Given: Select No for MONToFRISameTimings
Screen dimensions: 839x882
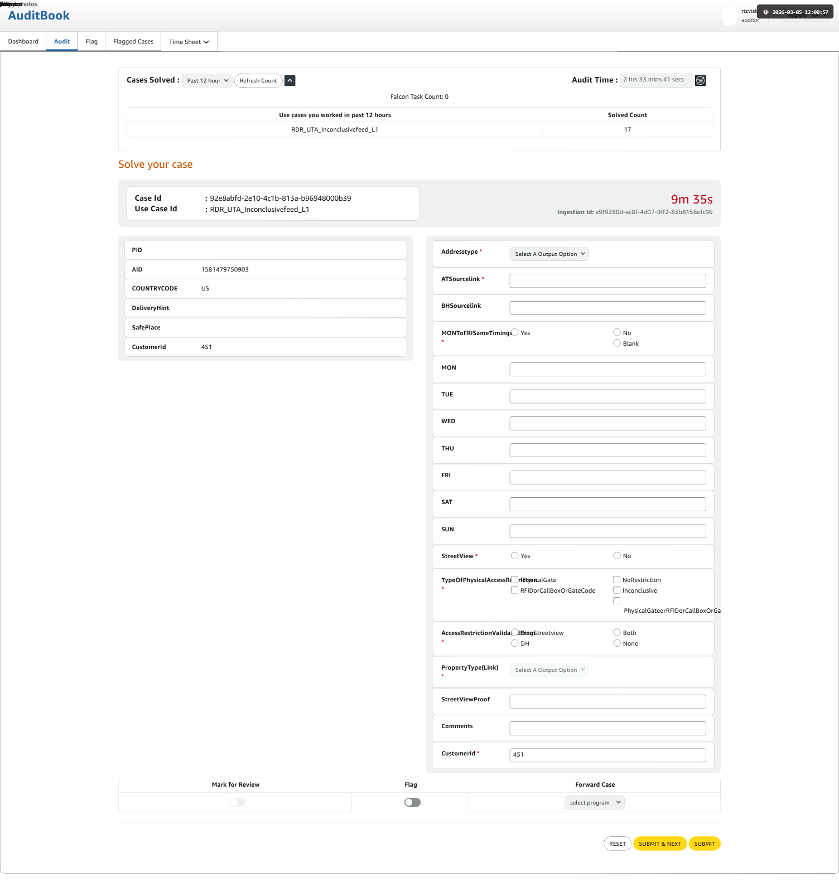Looking at the screenshot, I should point(617,333).
